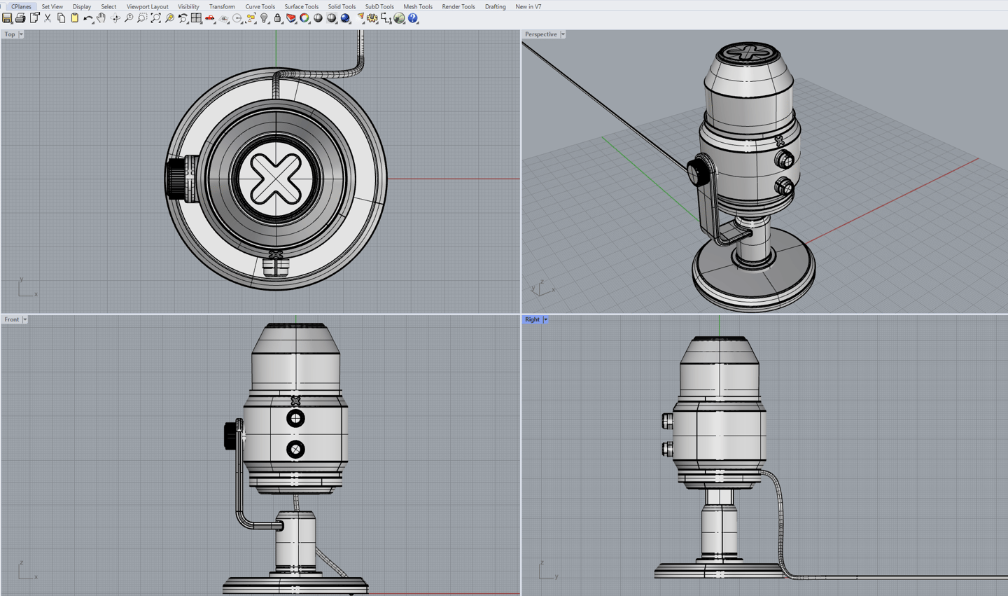This screenshot has height=596, width=1008.
Task: Activate the Right viewport by its title
Action: [x=533, y=319]
